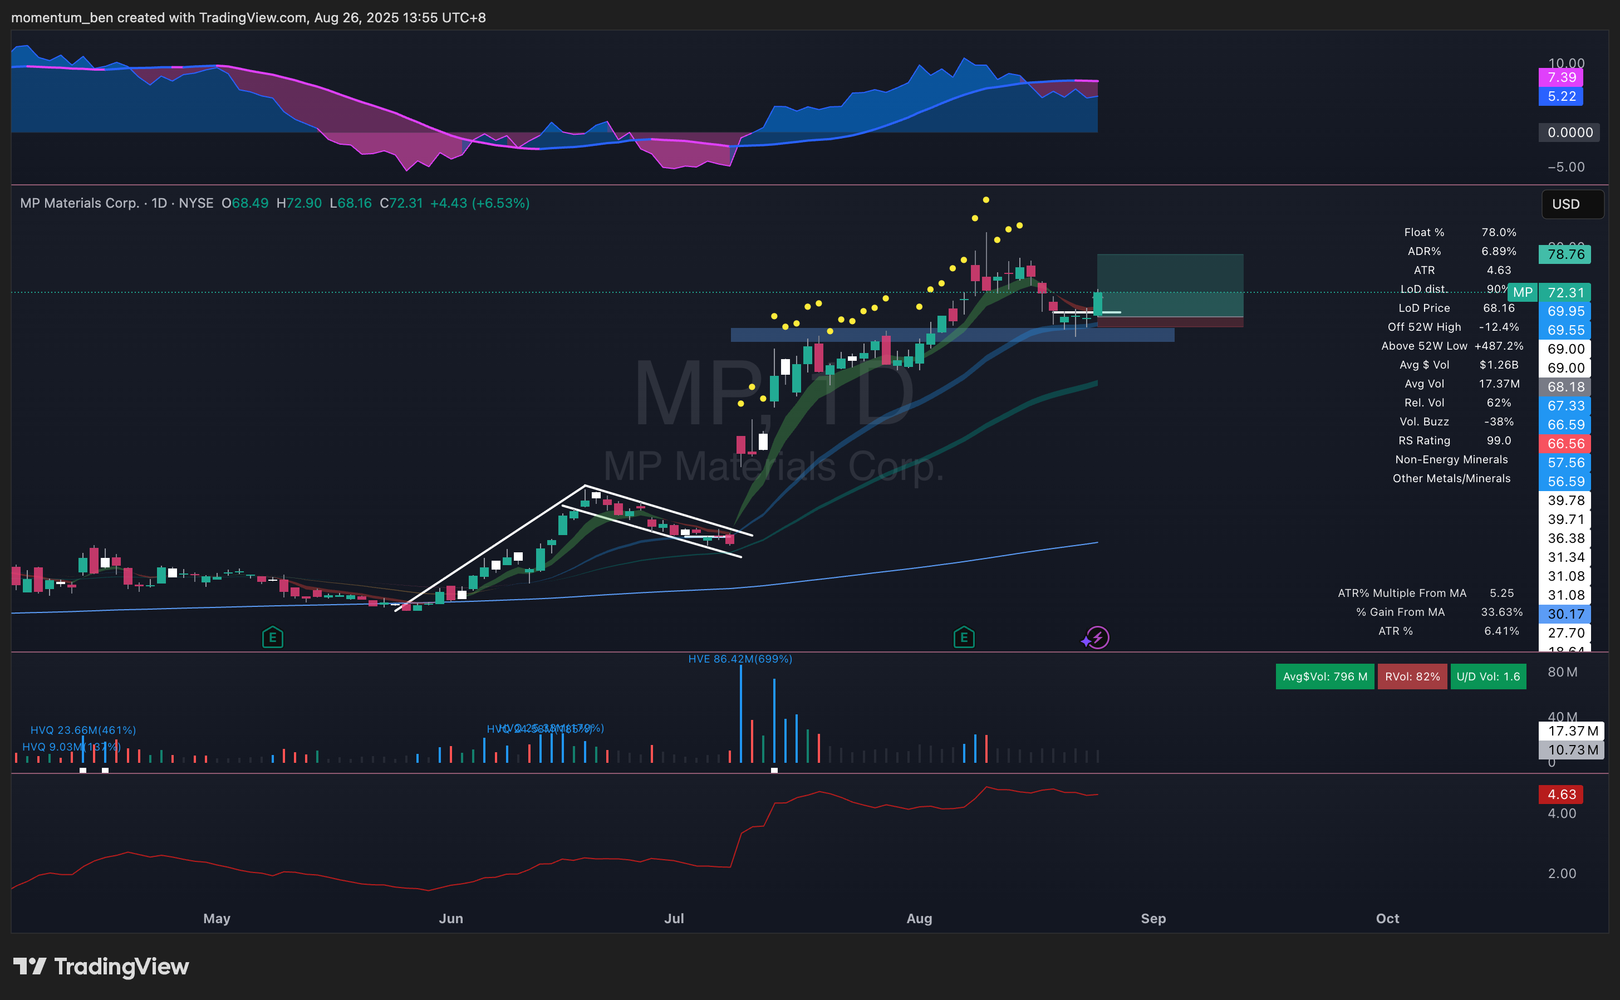This screenshot has height=1000, width=1620.
Task: Click the Aug label on the time axis
Action: [x=919, y=918]
